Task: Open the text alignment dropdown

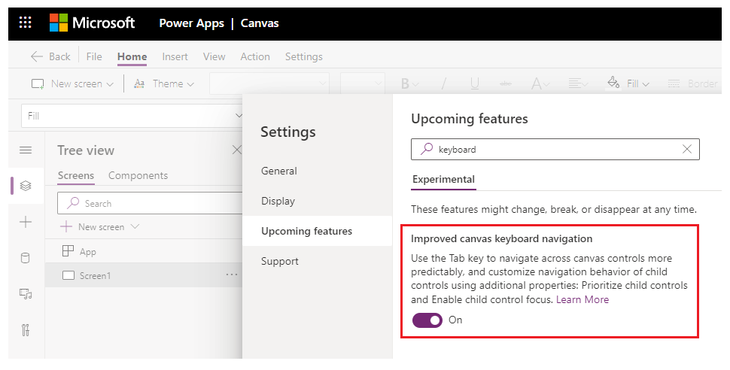Action: pyautogui.click(x=578, y=83)
